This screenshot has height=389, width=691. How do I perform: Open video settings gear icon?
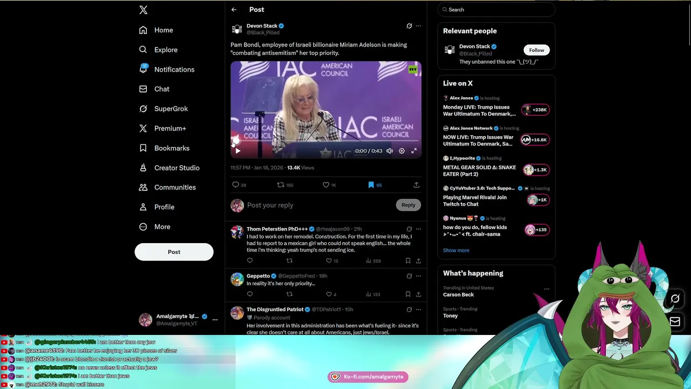[x=402, y=151]
